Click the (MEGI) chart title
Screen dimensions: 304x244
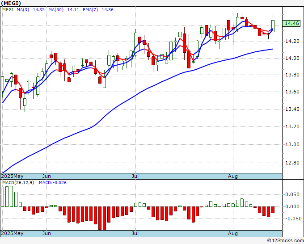(11, 3)
